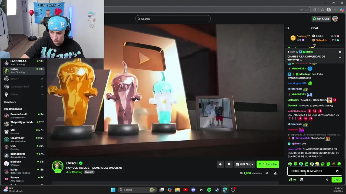This screenshot has height=194, width=346.
Task: Open OGL Fortnite channel
Action: (24, 147)
